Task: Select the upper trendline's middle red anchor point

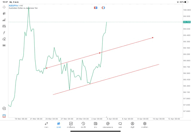Action: click(100, 53)
